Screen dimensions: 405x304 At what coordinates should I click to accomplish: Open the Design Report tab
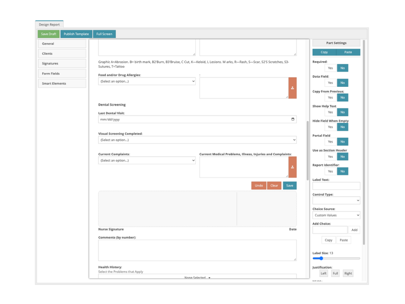[49, 25]
